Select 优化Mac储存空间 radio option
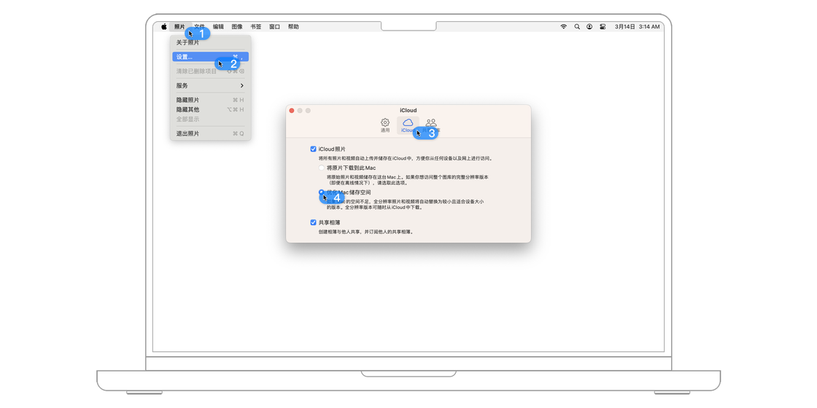The image size is (817, 408). click(321, 192)
